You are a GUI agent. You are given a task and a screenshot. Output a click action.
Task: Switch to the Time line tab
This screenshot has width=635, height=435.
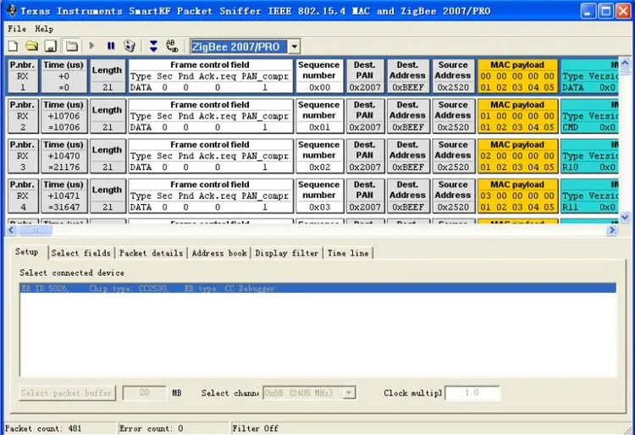(348, 253)
